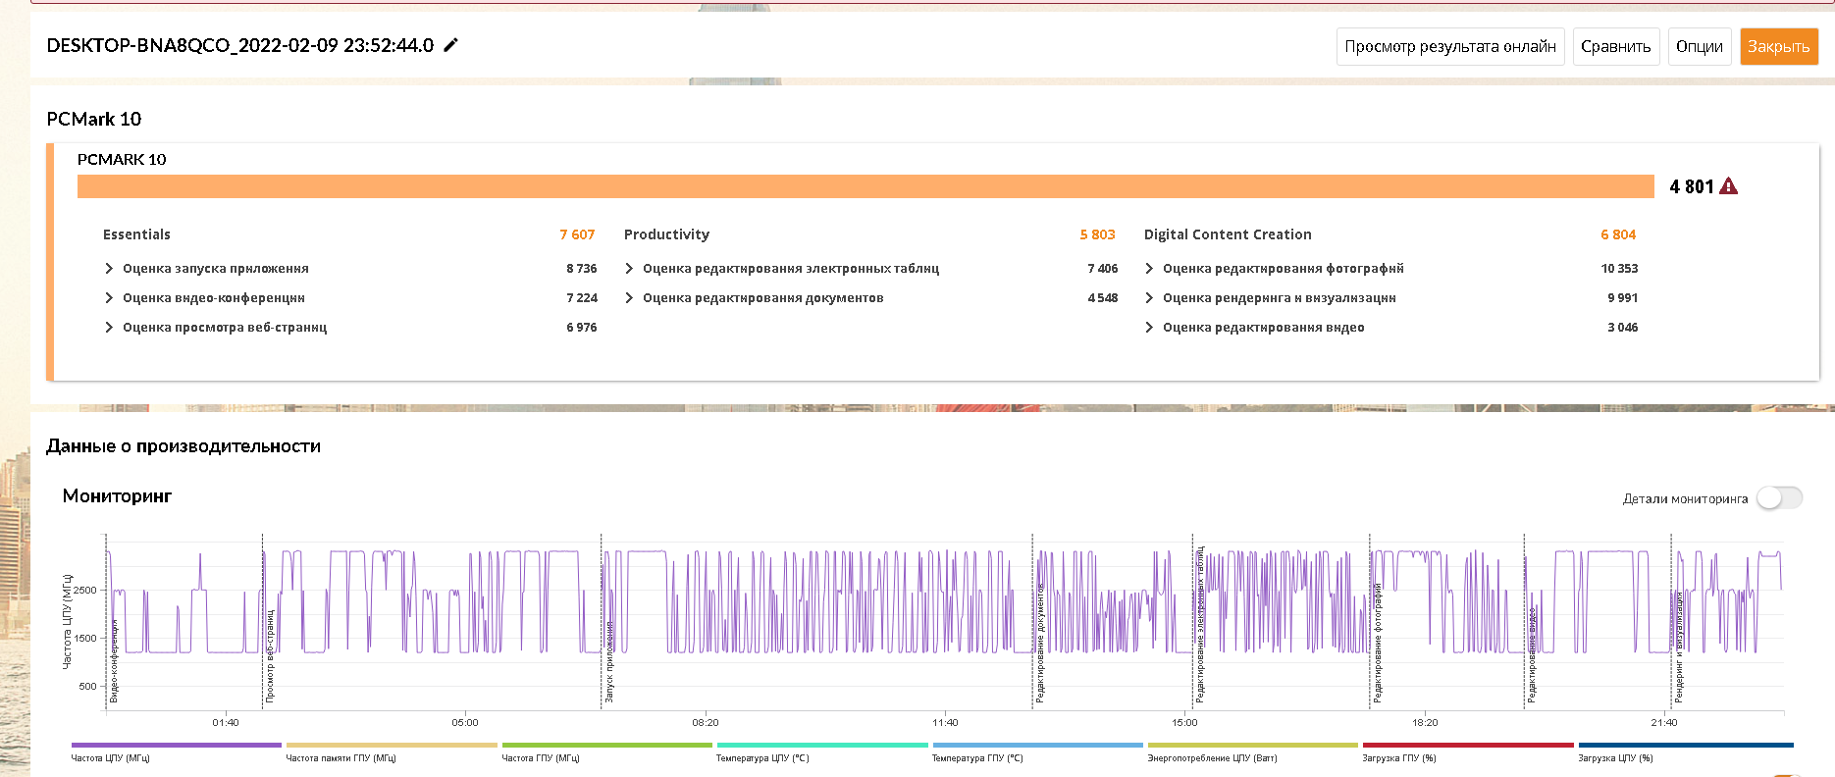The width and height of the screenshot is (1835, 777).
Task: Expand 'Оценка редактирования документов' row
Action: (x=629, y=297)
